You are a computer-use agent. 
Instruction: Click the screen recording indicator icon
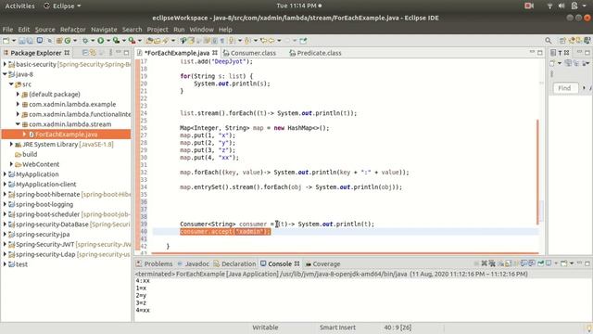(529, 6)
